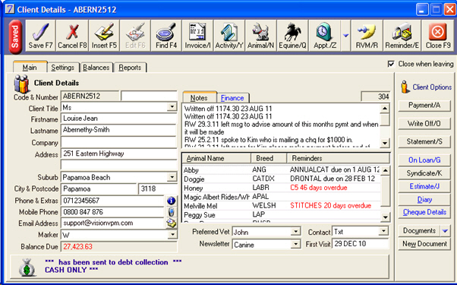Click the Firstname field 'Louise Jean'

[x=118, y=119]
